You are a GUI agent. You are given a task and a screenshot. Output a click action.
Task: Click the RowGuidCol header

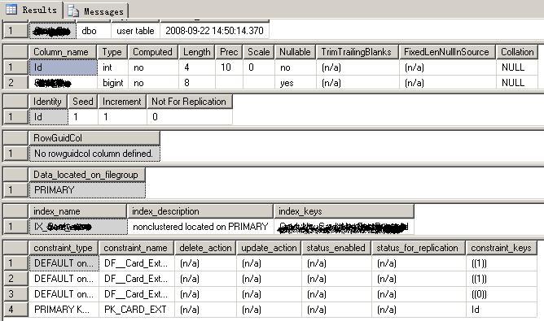click(x=94, y=138)
